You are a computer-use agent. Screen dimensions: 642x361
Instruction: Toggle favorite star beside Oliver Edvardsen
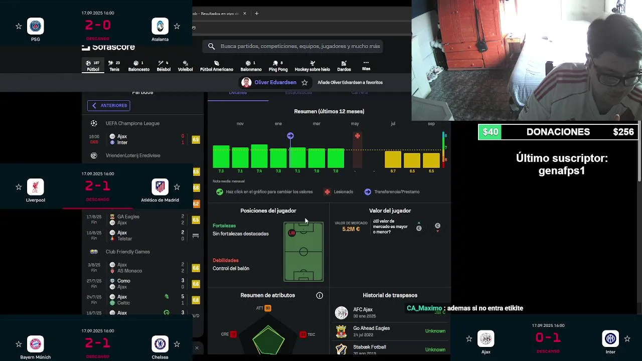[x=304, y=82]
